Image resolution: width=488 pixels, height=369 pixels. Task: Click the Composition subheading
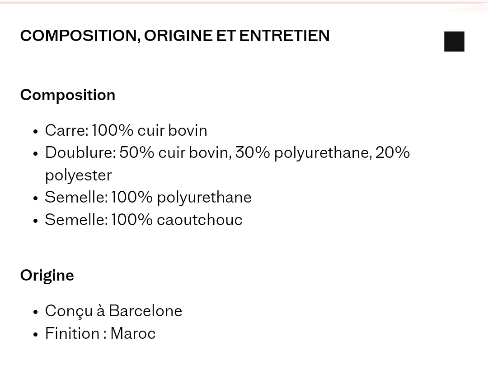click(x=68, y=95)
